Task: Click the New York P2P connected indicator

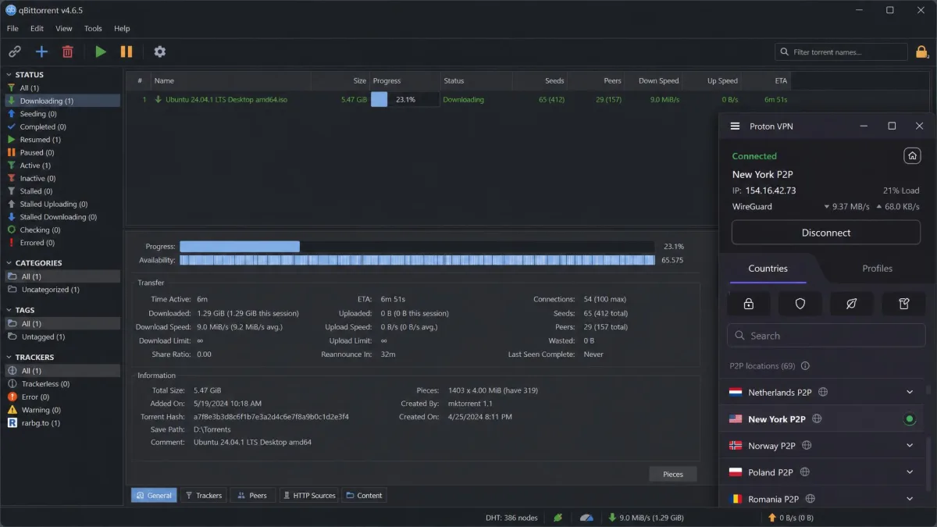Action: 910,419
